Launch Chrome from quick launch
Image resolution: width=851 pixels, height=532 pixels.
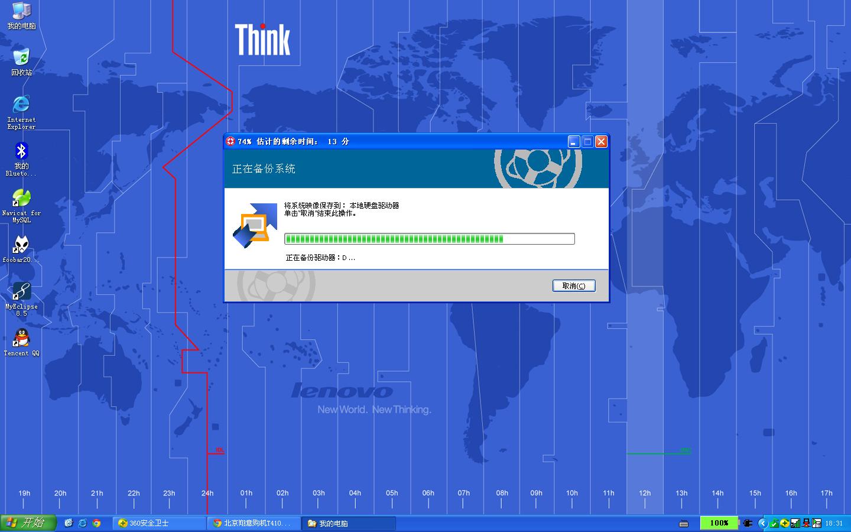point(96,523)
